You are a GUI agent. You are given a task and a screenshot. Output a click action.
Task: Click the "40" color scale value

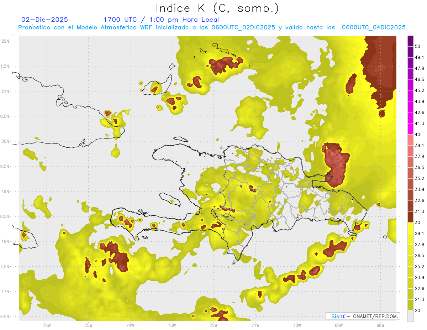click(x=418, y=135)
